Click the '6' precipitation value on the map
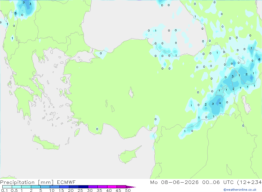The height and width of the screenshot is (192, 262). (x=259, y=59)
